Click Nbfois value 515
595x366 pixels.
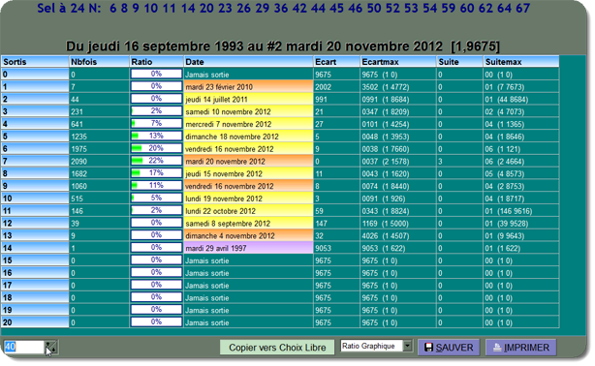click(x=77, y=198)
